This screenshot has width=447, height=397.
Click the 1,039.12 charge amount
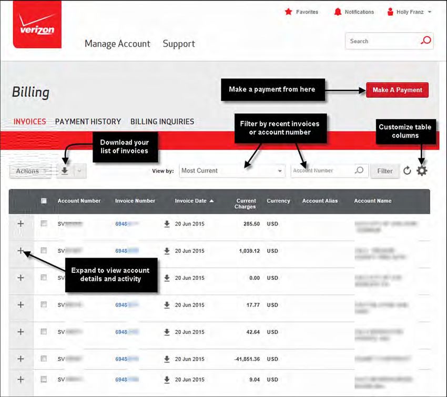[249, 251]
